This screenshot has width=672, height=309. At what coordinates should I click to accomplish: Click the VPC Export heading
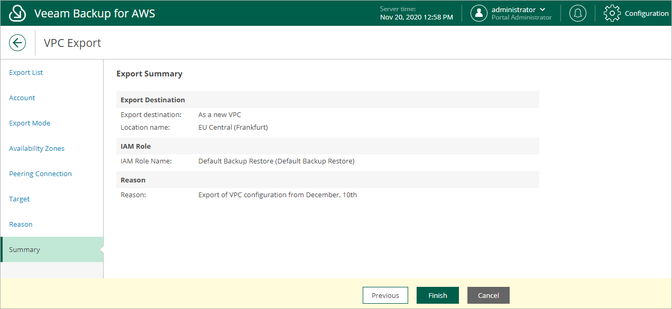point(72,43)
